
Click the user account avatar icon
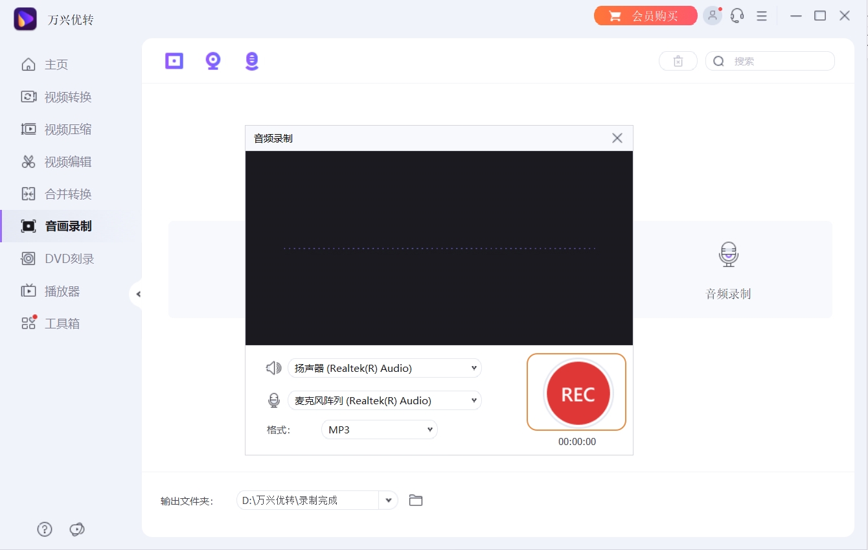click(x=713, y=15)
